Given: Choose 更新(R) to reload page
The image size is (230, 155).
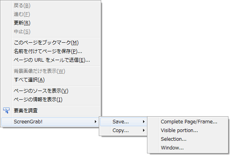Looking at the screenshot, I should point(51,23).
